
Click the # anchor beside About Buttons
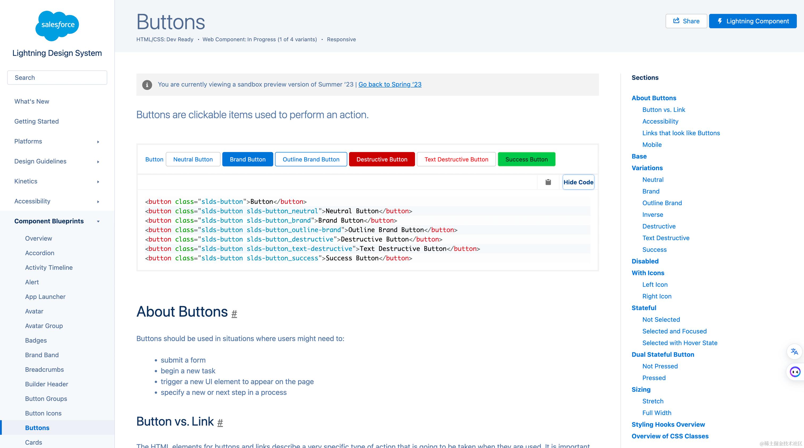(234, 313)
